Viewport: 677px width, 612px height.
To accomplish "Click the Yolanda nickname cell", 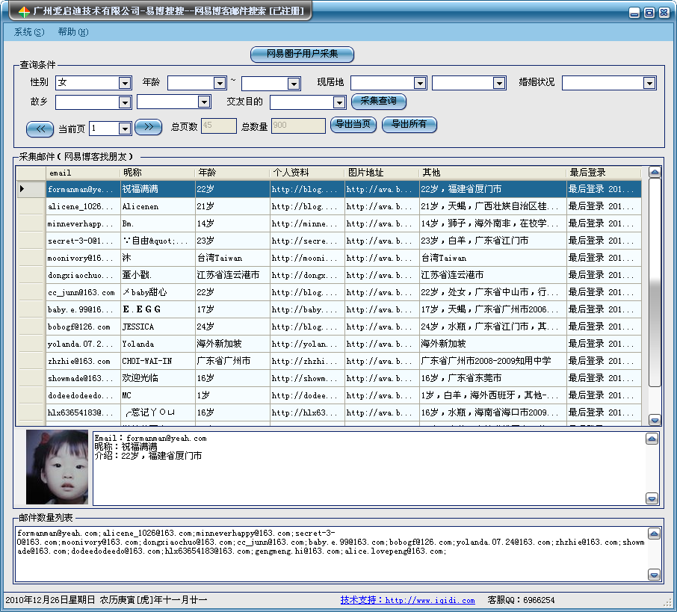I will coord(158,344).
